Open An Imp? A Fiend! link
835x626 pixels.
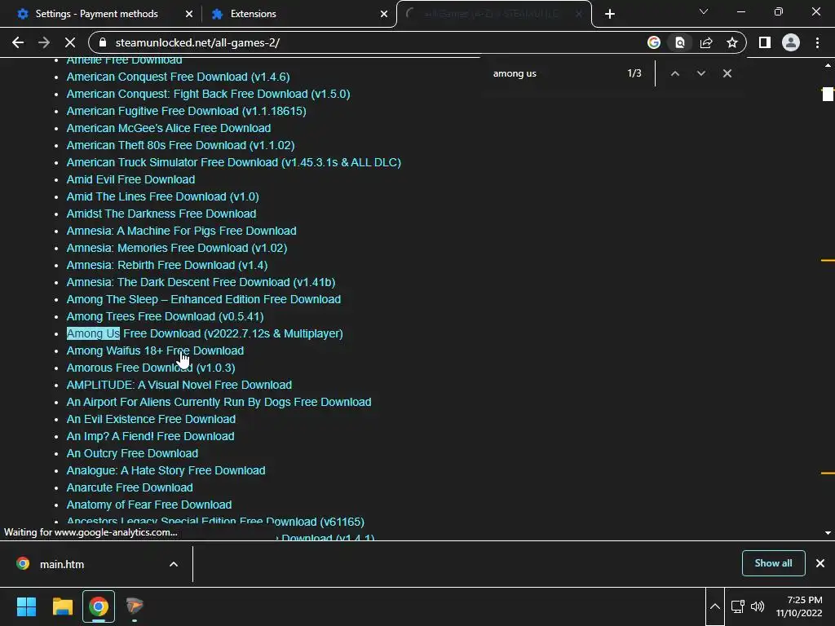(x=150, y=436)
